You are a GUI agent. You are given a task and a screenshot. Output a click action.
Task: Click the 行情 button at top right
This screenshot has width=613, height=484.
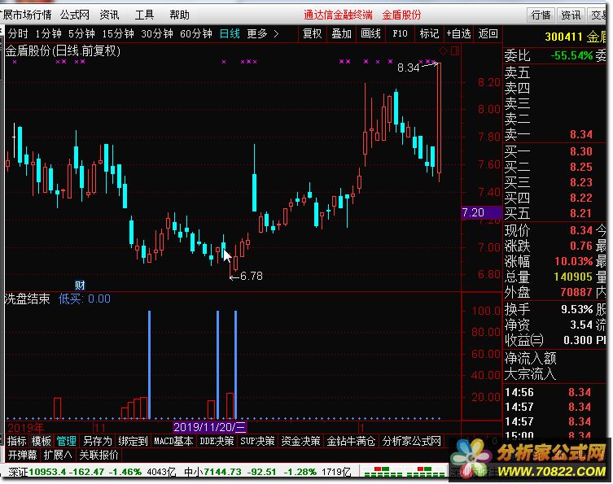click(x=541, y=15)
